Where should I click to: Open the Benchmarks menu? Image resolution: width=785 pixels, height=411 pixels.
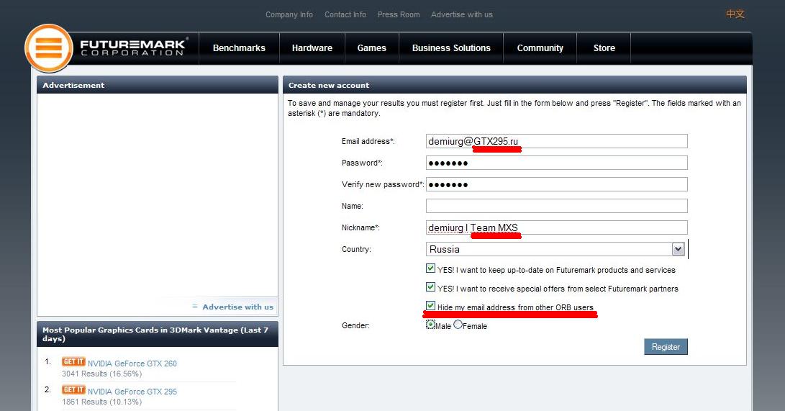pos(239,48)
